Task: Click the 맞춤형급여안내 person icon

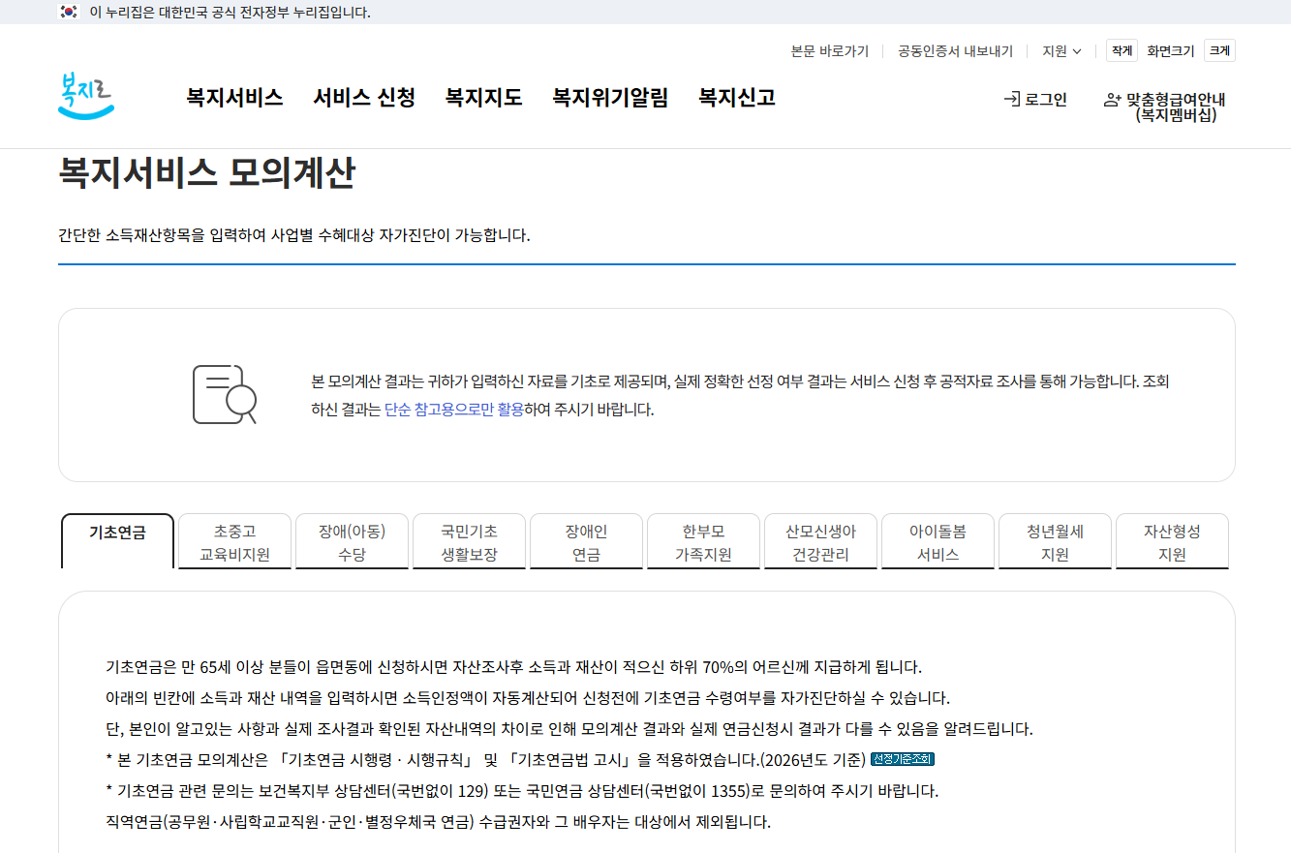Action: (1113, 100)
